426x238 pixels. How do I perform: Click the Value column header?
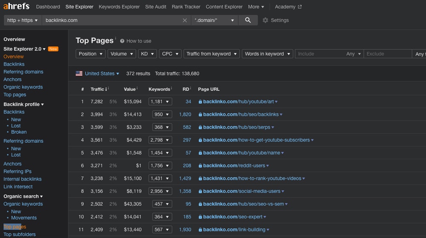[x=130, y=89]
